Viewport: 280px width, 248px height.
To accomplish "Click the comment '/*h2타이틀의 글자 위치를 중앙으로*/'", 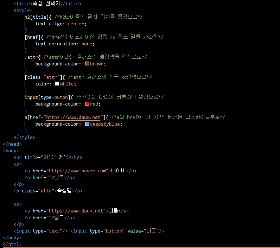I will point(98,17).
